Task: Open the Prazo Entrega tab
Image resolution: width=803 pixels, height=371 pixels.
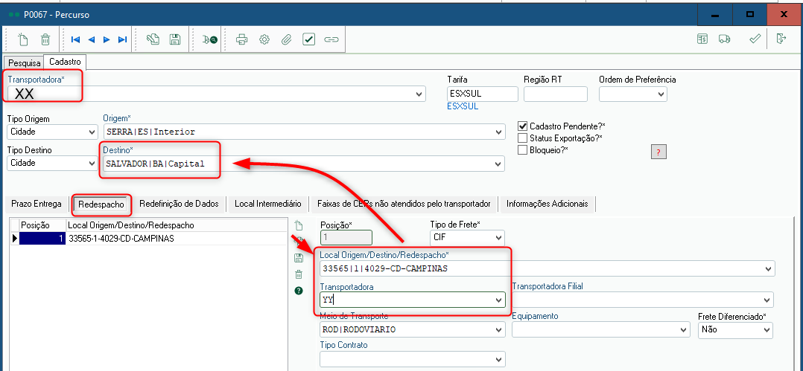Action: [x=36, y=204]
